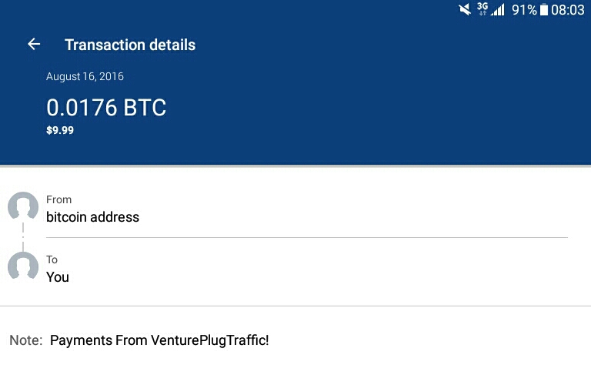Image resolution: width=591 pixels, height=378 pixels.
Task: Select the You recipient entry
Action: (x=58, y=277)
